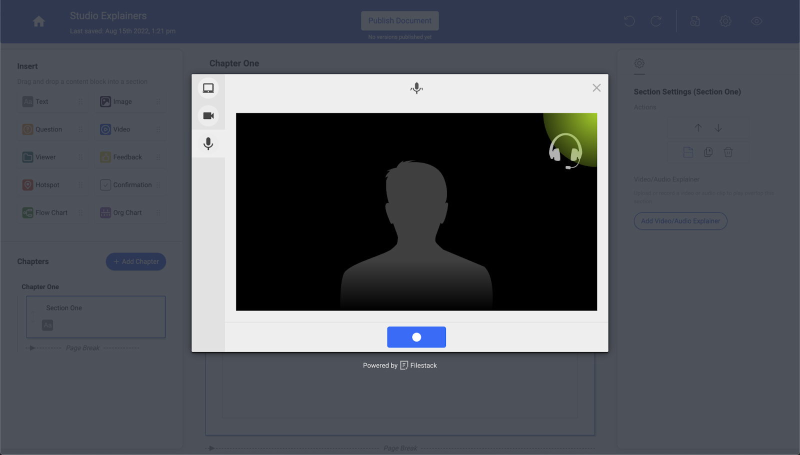The width and height of the screenshot is (800, 455).
Task: Click the Publish Document button
Action: [400, 20]
